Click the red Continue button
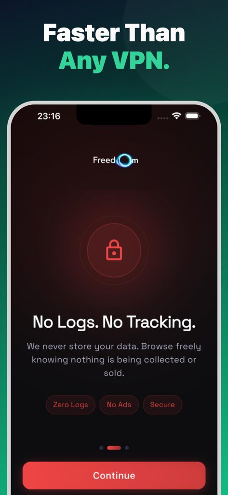Screen dimensions: 228x495 tap(114, 476)
